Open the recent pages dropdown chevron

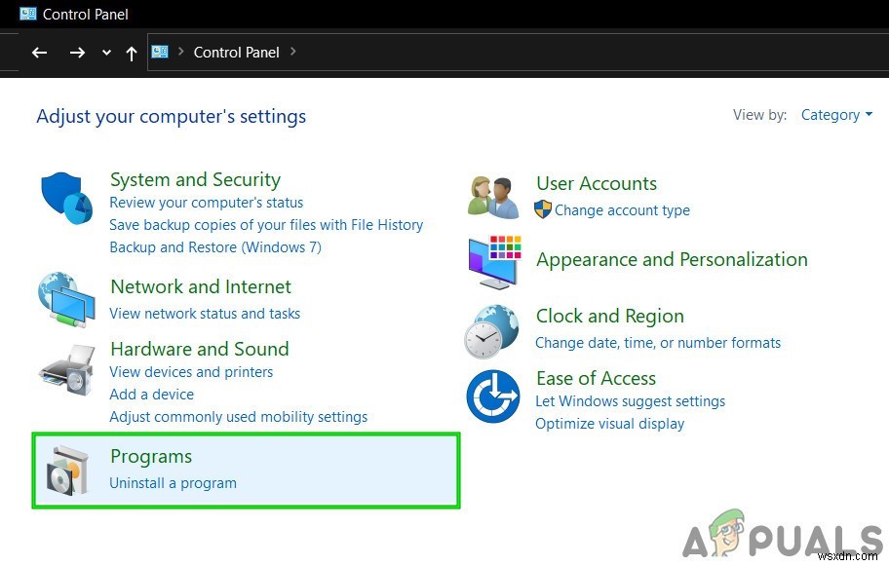coord(105,53)
